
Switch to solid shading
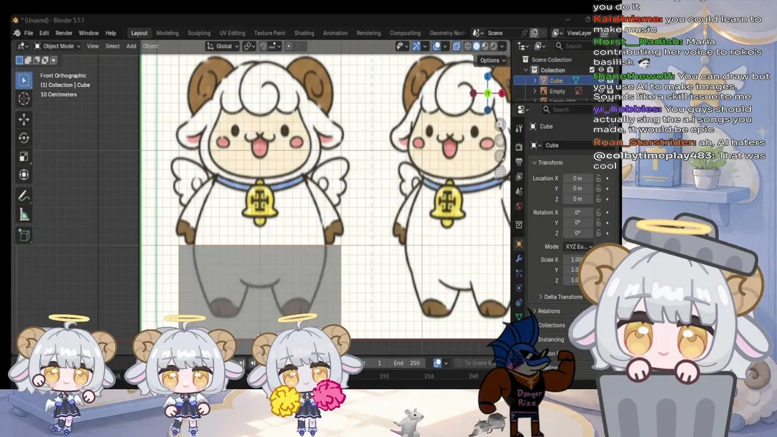coord(477,46)
